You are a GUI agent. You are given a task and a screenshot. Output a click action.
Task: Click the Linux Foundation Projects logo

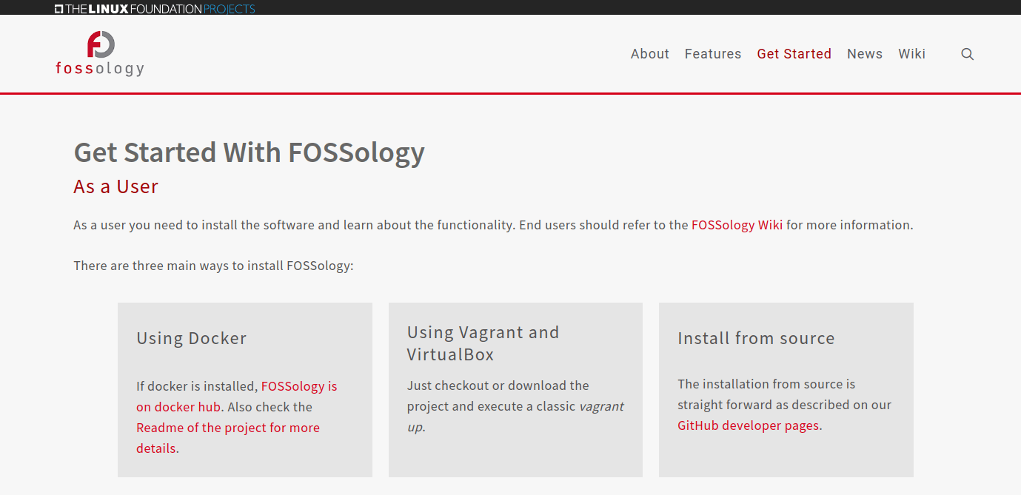(x=155, y=9)
